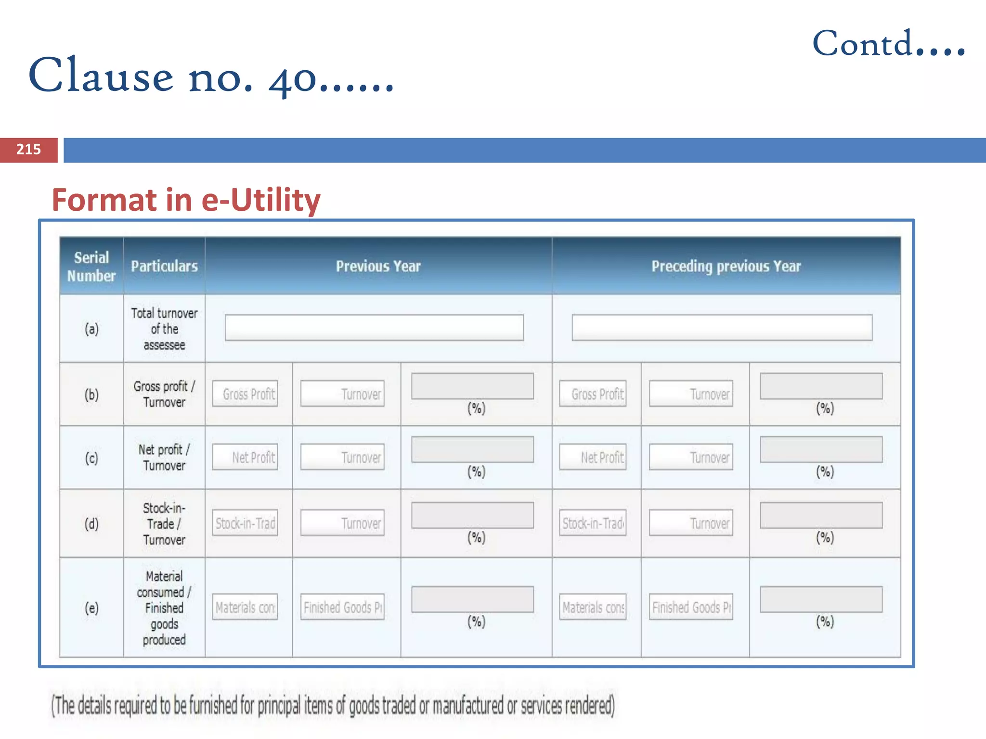Click Preceding Year Turnover field in row (c)

(691, 457)
